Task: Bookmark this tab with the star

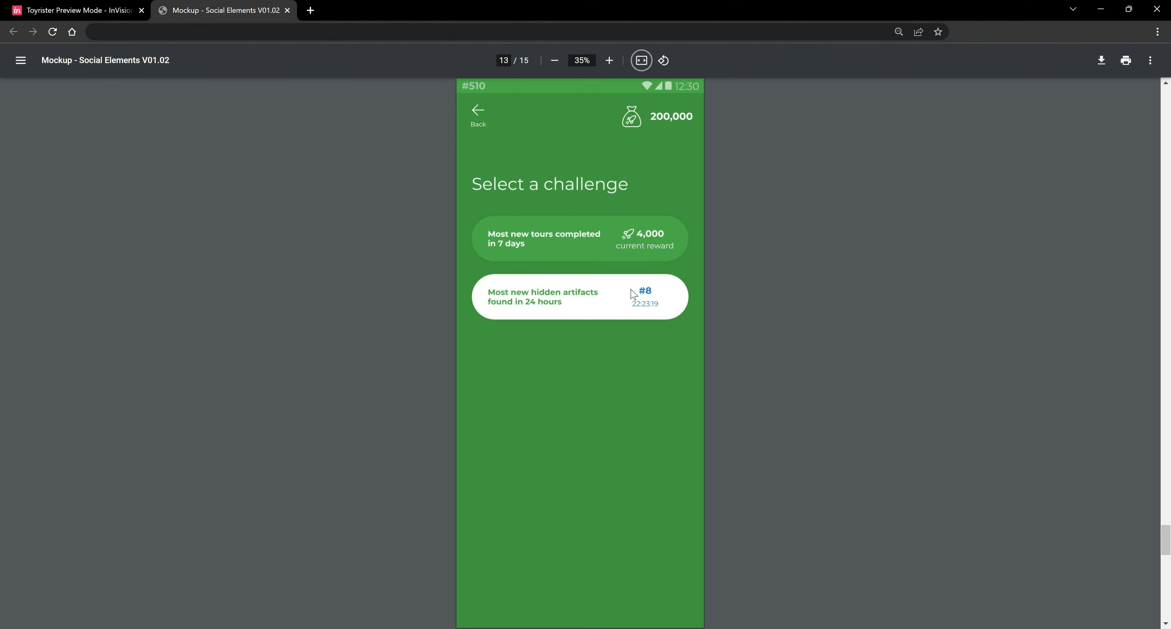Action: tap(938, 32)
